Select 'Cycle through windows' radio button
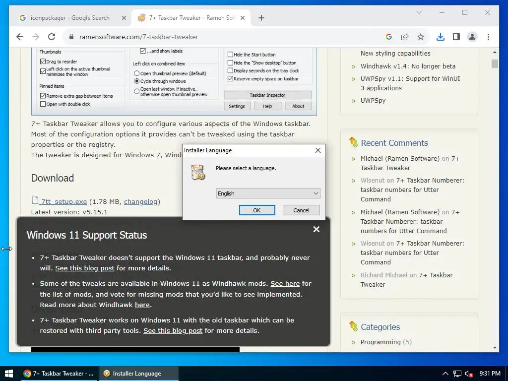 tap(137, 81)
